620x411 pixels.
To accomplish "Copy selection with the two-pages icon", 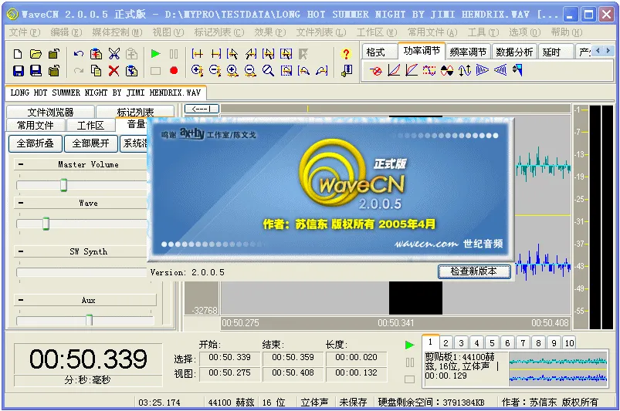I will [x=96, y=71].
